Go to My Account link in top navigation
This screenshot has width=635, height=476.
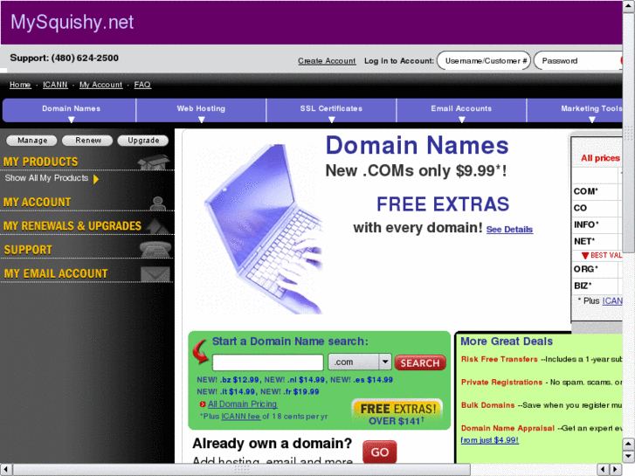click(x=100, y=84)
